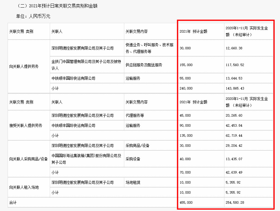280x211 pixels.
Task: Select the value '13,435.07'
Action: (x=234, y=159)
